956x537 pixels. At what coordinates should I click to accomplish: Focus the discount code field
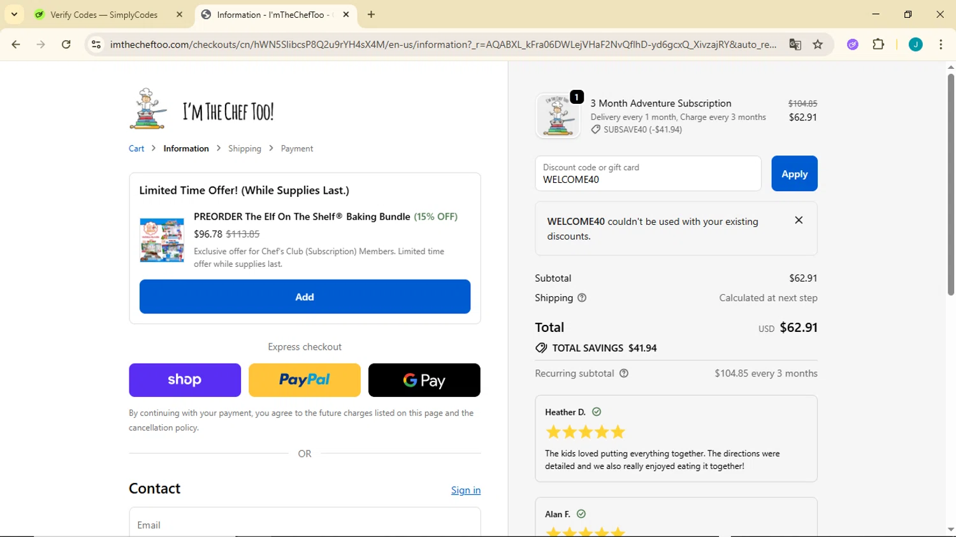[x=648, y=173]
